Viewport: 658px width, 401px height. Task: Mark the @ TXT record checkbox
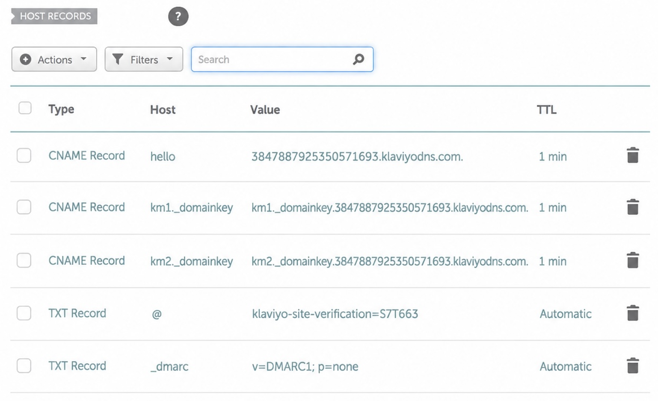tap(24, 313)
